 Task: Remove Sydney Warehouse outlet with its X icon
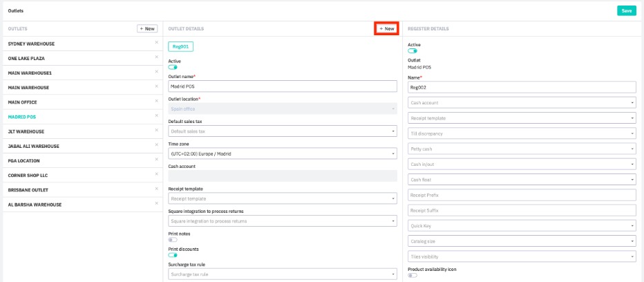click(x=157, y=44)
